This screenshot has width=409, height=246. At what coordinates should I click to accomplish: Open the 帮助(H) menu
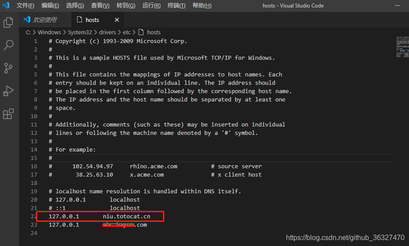point(202,5)
